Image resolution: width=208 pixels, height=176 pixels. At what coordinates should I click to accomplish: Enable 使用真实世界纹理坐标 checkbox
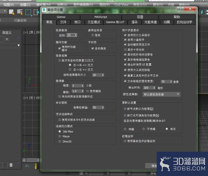[125, 141]
